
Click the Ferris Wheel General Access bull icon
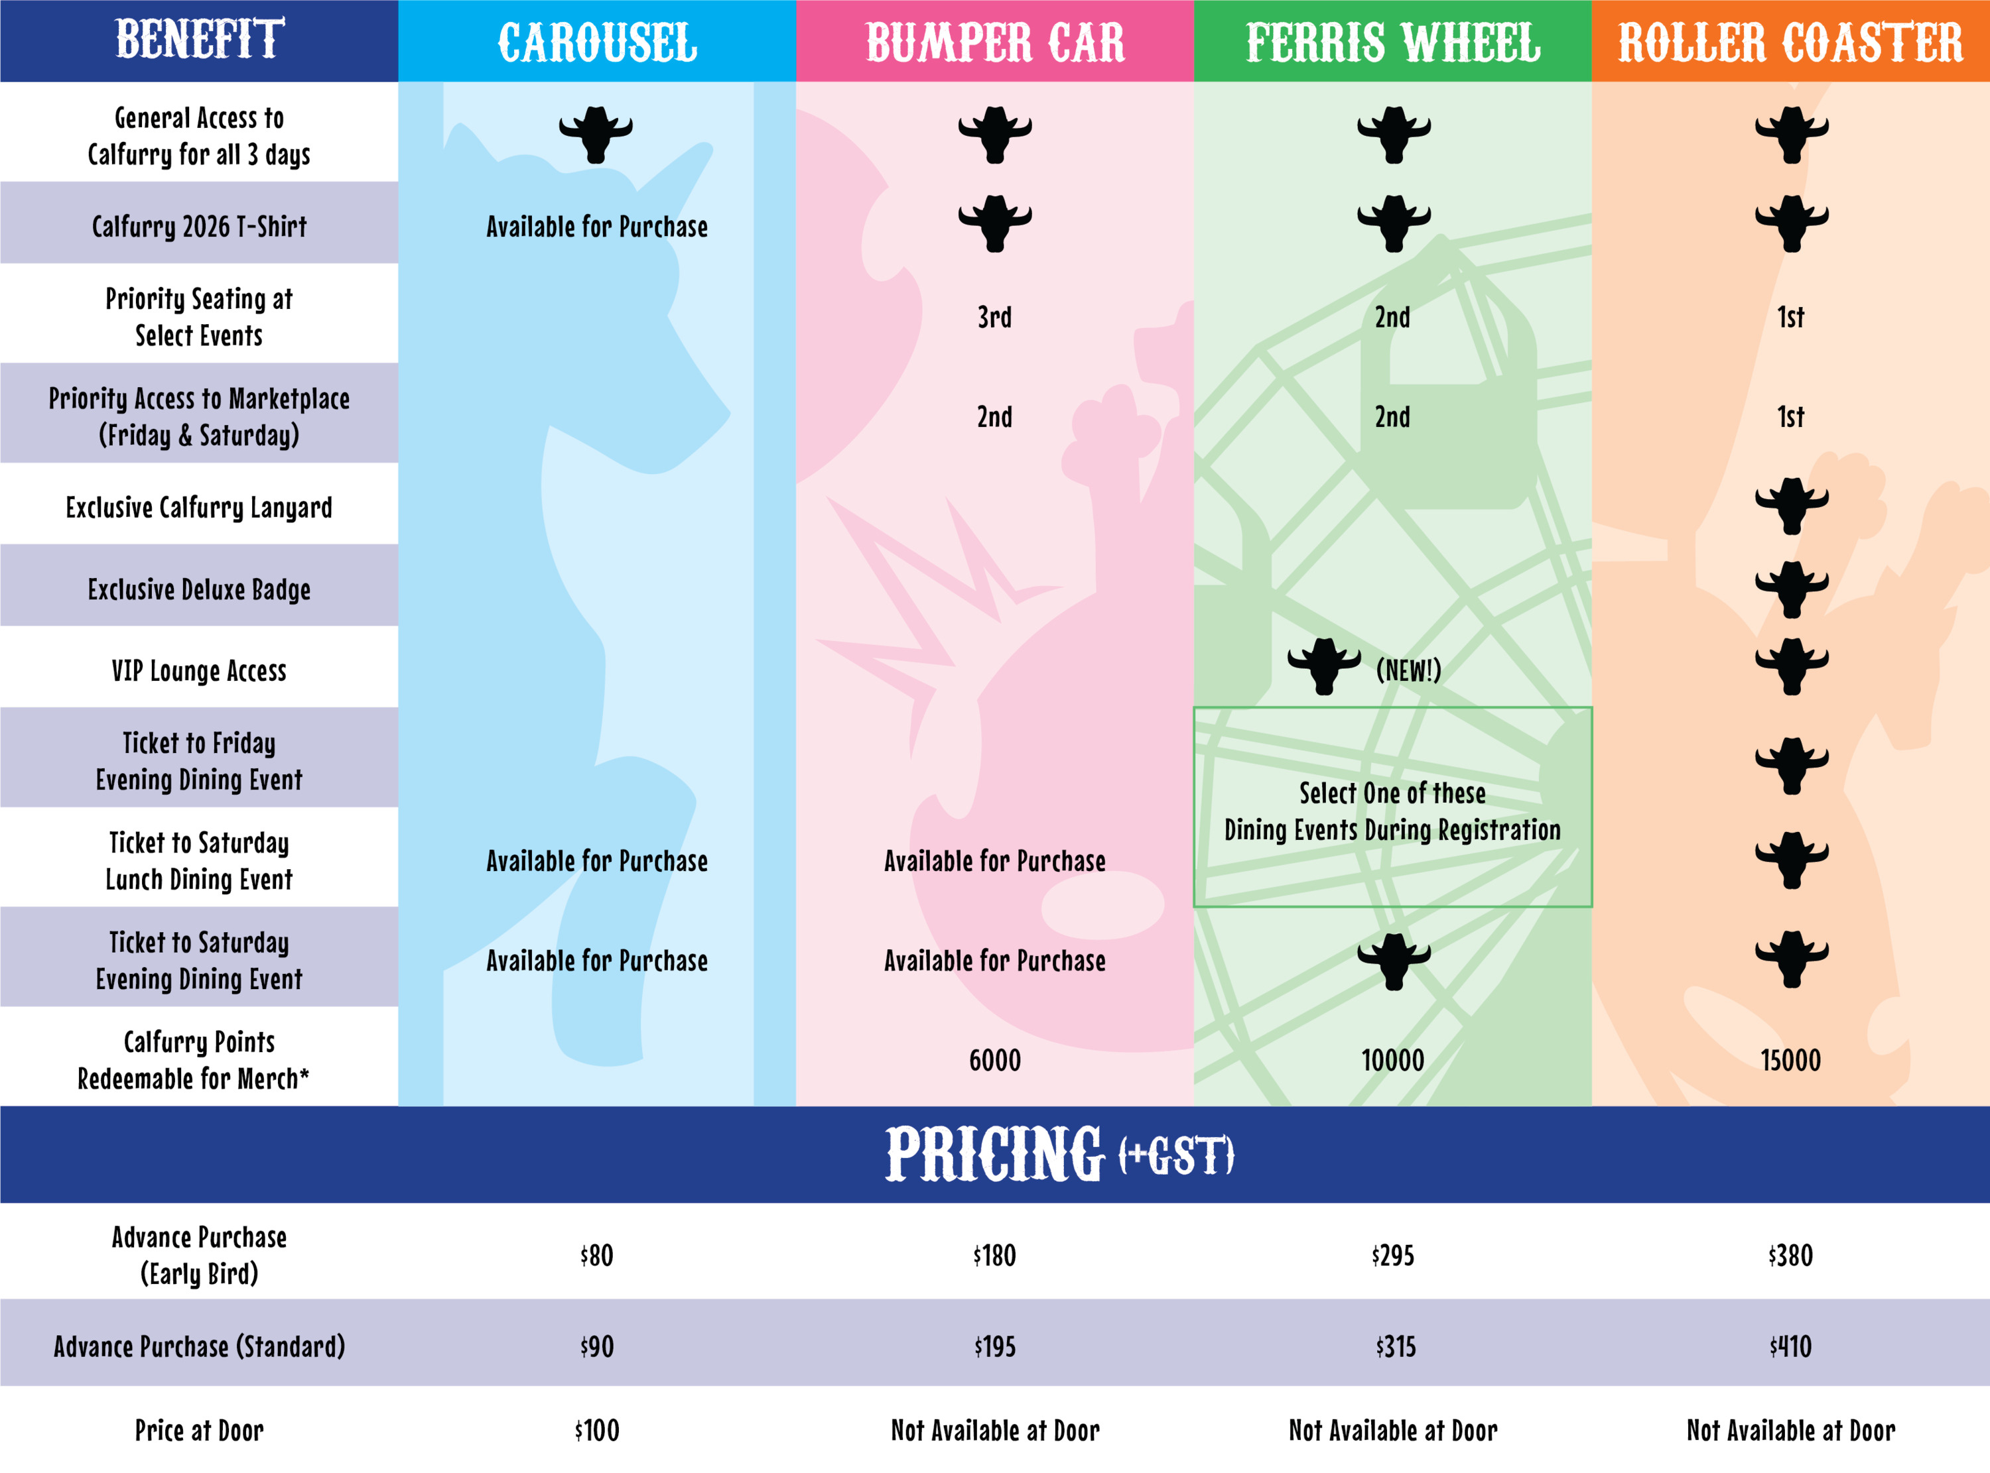click(x=1393, y=134)
